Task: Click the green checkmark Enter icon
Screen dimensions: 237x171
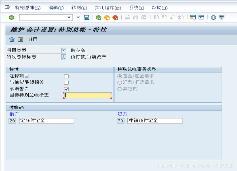Action: [12, 17]
